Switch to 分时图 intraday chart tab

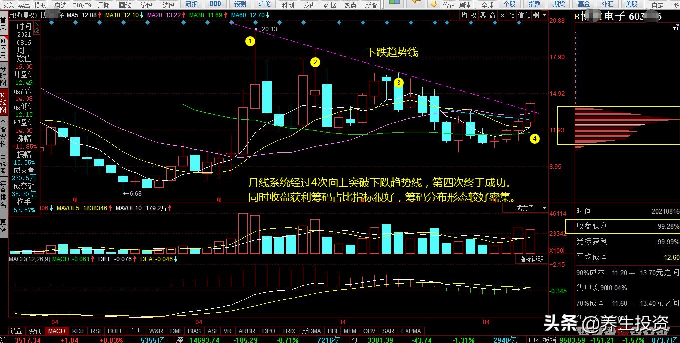[3, 75]
